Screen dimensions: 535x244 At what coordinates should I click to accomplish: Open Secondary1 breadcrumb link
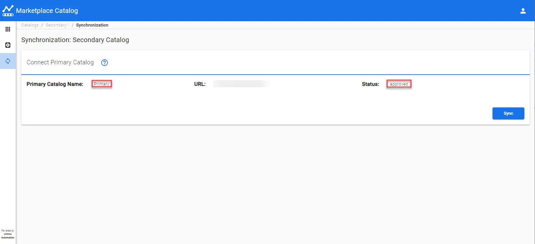(57, 25)
